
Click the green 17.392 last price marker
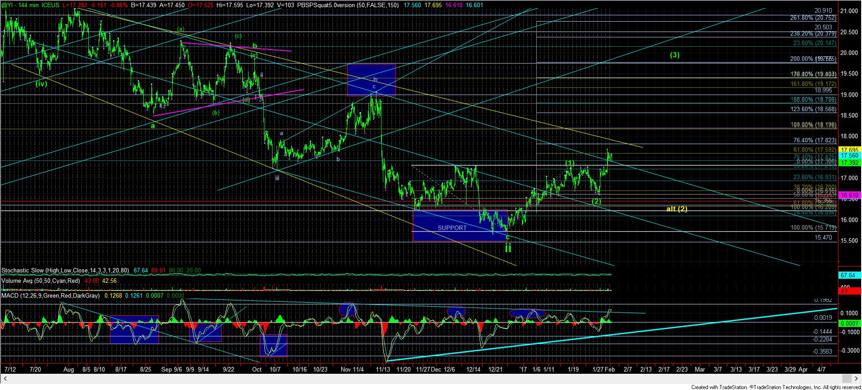coord(849,162)
